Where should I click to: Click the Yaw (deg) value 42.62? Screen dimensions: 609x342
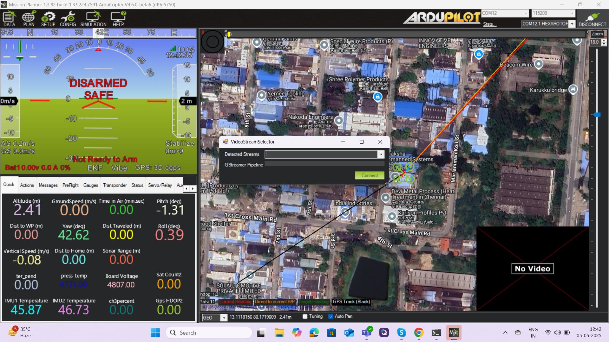74,235
